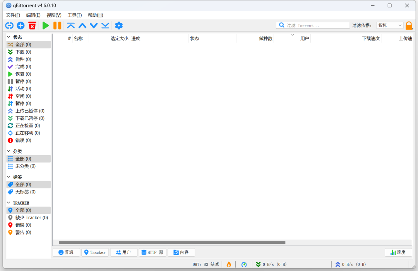Click the flame firewall status icon

[229, 264]
